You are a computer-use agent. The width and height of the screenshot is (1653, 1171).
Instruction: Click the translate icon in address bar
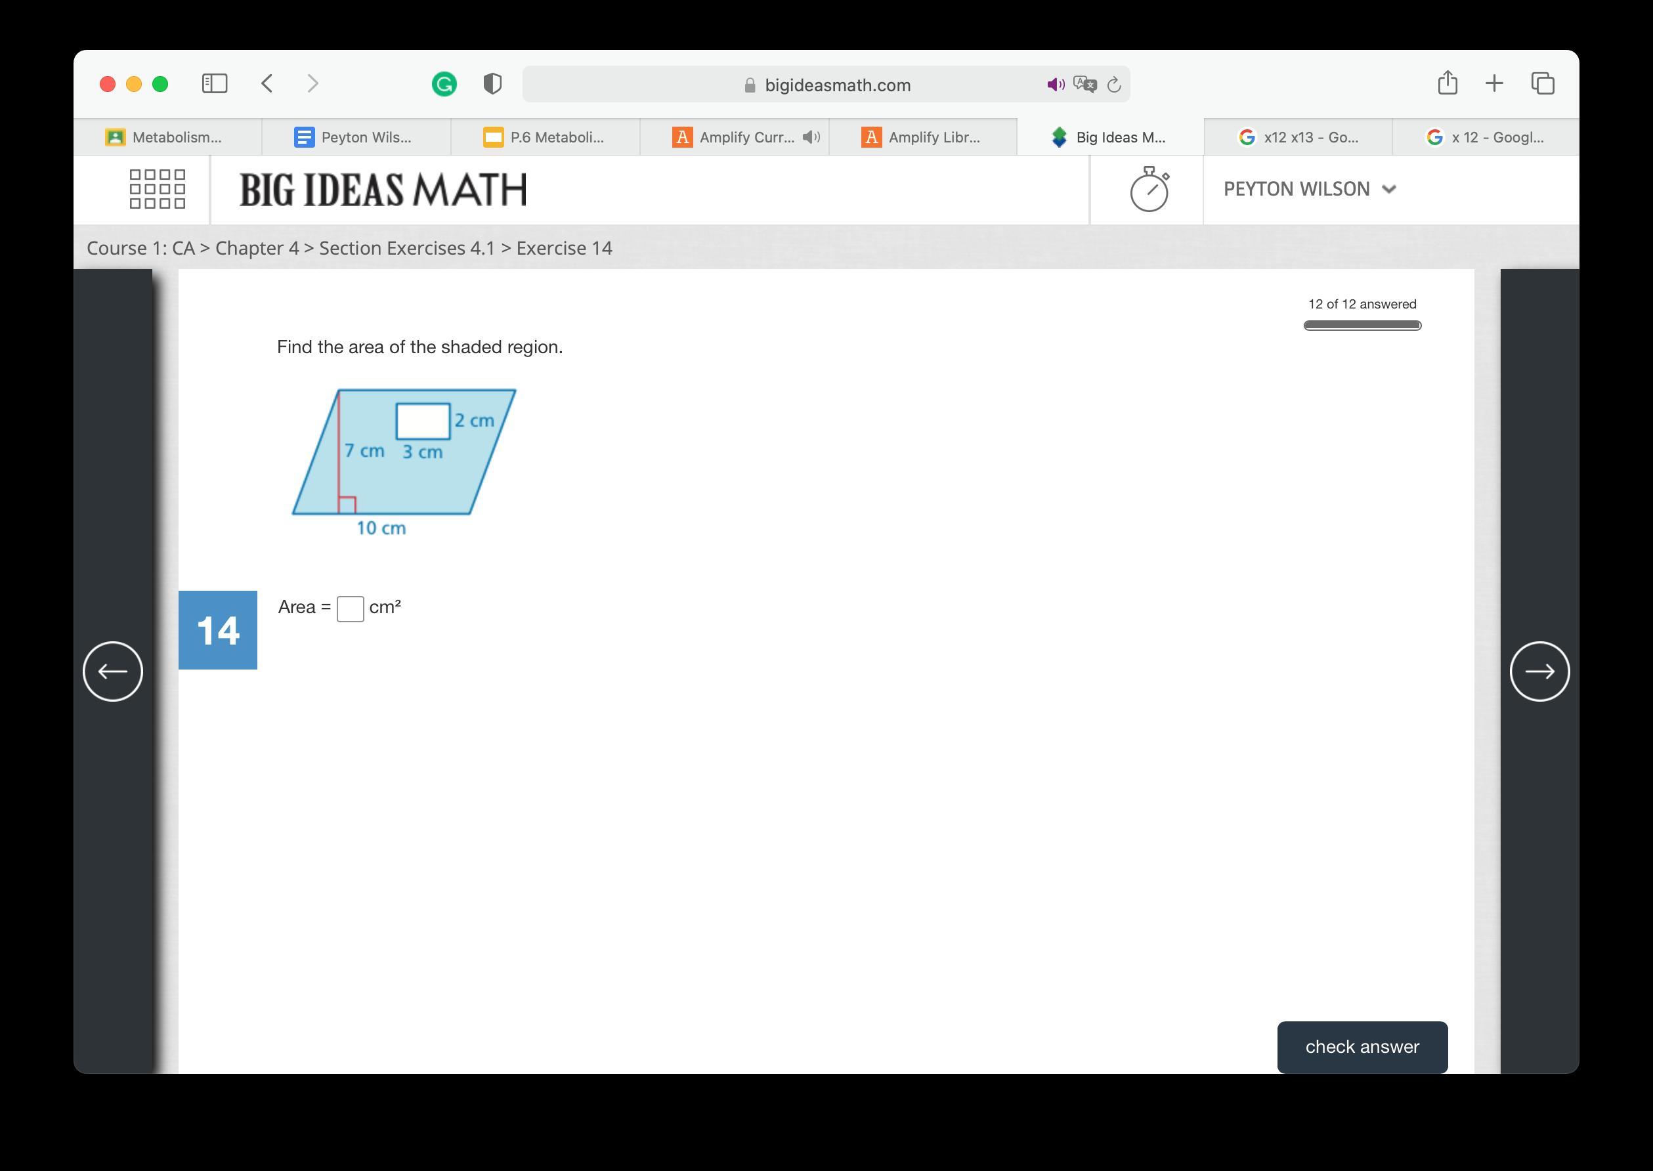1084,85
